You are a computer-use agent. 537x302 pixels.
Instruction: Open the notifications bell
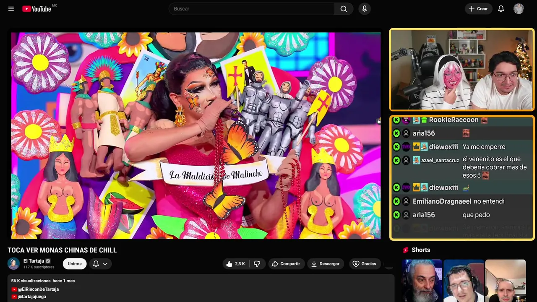(501, 9)
